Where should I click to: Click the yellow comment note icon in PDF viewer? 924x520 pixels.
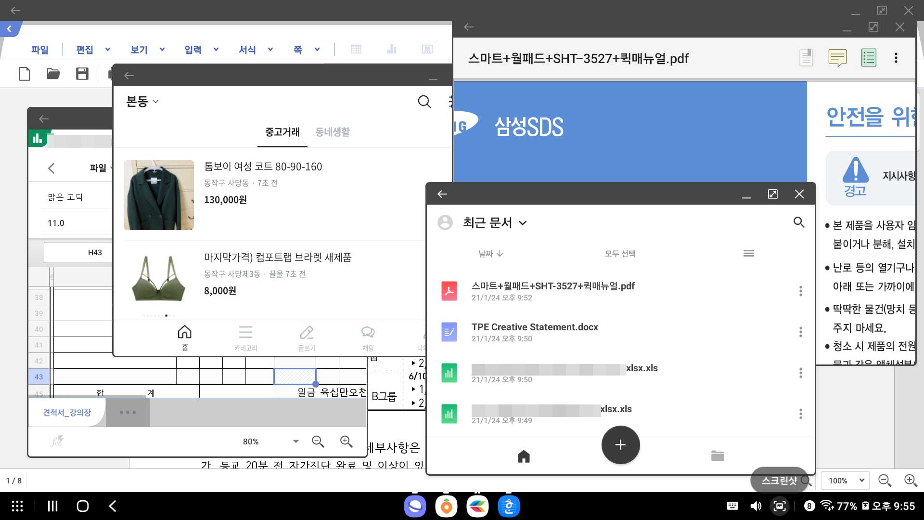point(837,58)
